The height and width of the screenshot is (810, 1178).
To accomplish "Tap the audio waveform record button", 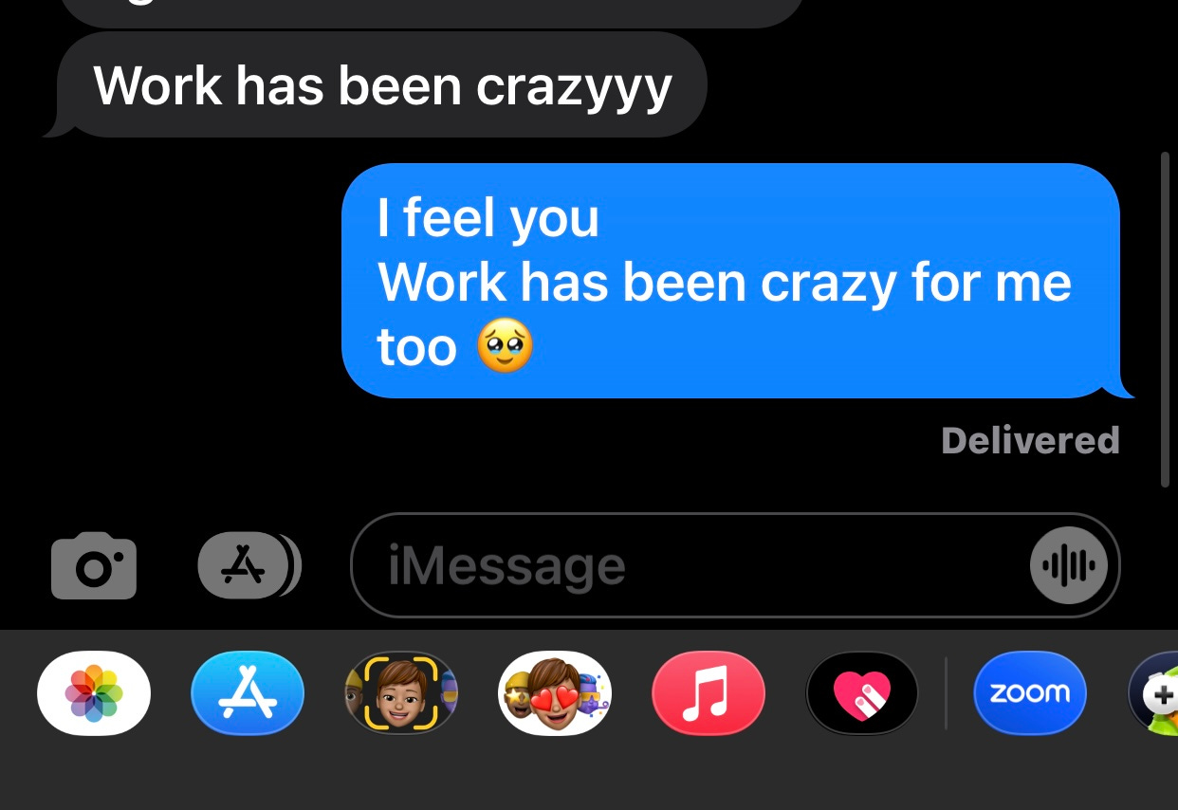I will [1069, 565].
